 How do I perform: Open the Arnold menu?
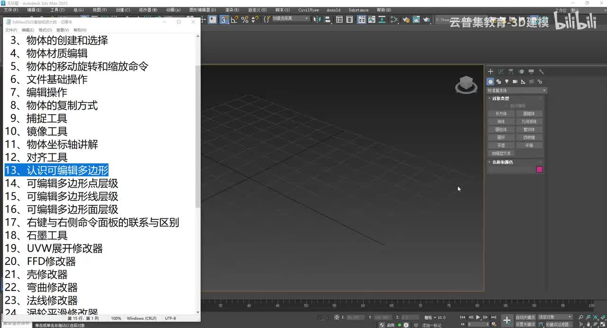333,10
